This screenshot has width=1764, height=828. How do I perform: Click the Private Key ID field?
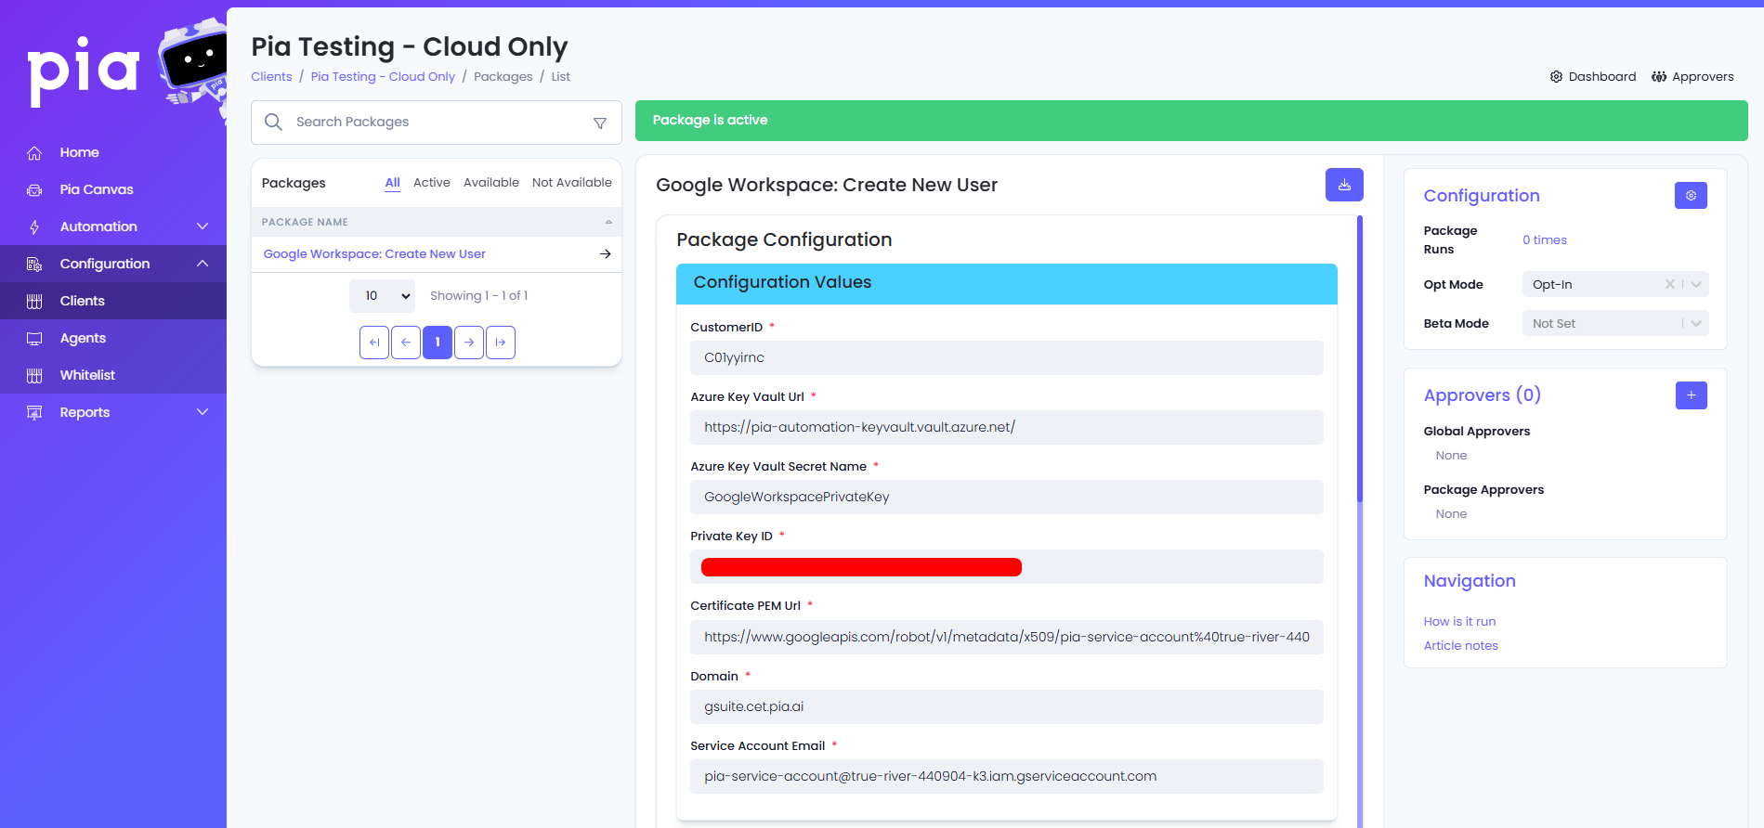coord(1007,566)
